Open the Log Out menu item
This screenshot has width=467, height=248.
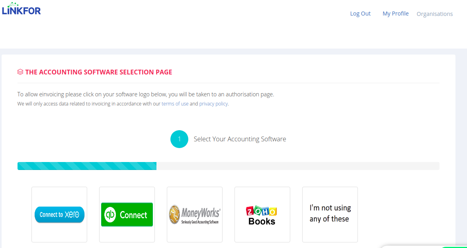360,14
